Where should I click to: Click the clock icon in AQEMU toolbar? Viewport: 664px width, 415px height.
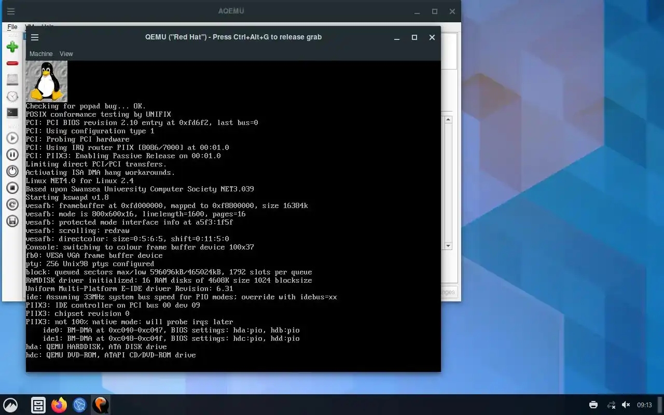pyautogui.click(x=12, y=96)
